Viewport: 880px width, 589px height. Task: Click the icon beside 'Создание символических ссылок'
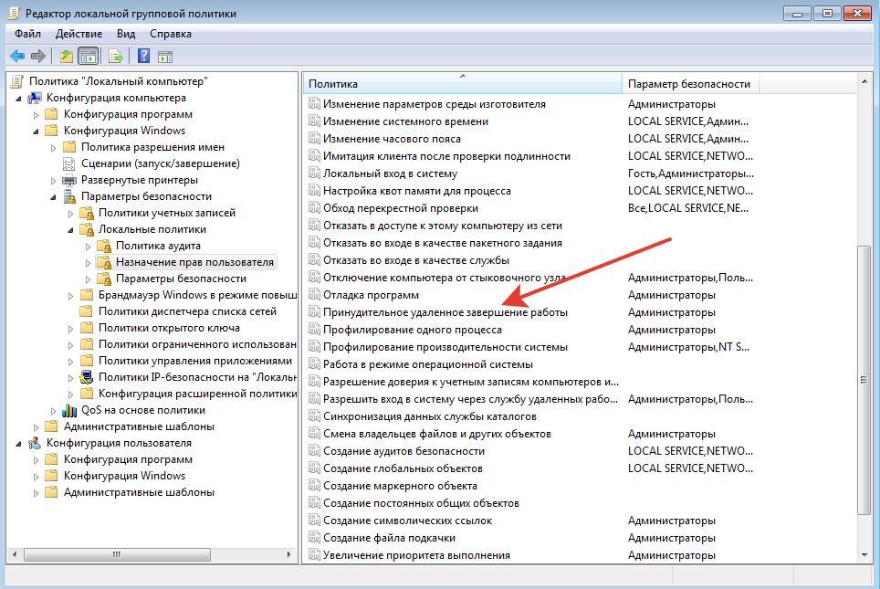314,521
